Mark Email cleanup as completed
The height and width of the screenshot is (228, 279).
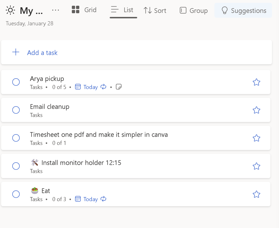click(16, 110)
